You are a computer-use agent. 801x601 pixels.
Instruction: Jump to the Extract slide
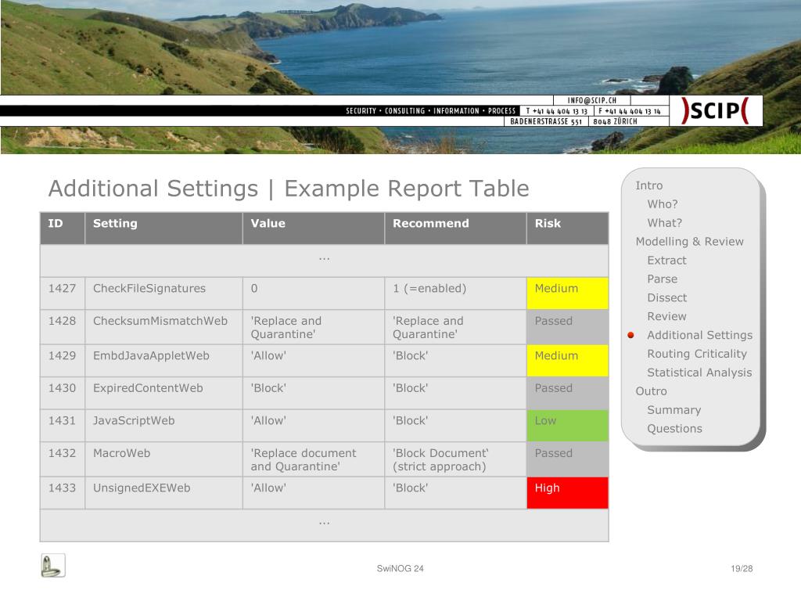[666, 261]
